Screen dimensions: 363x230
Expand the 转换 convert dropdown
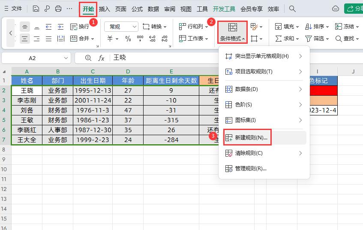165,27
